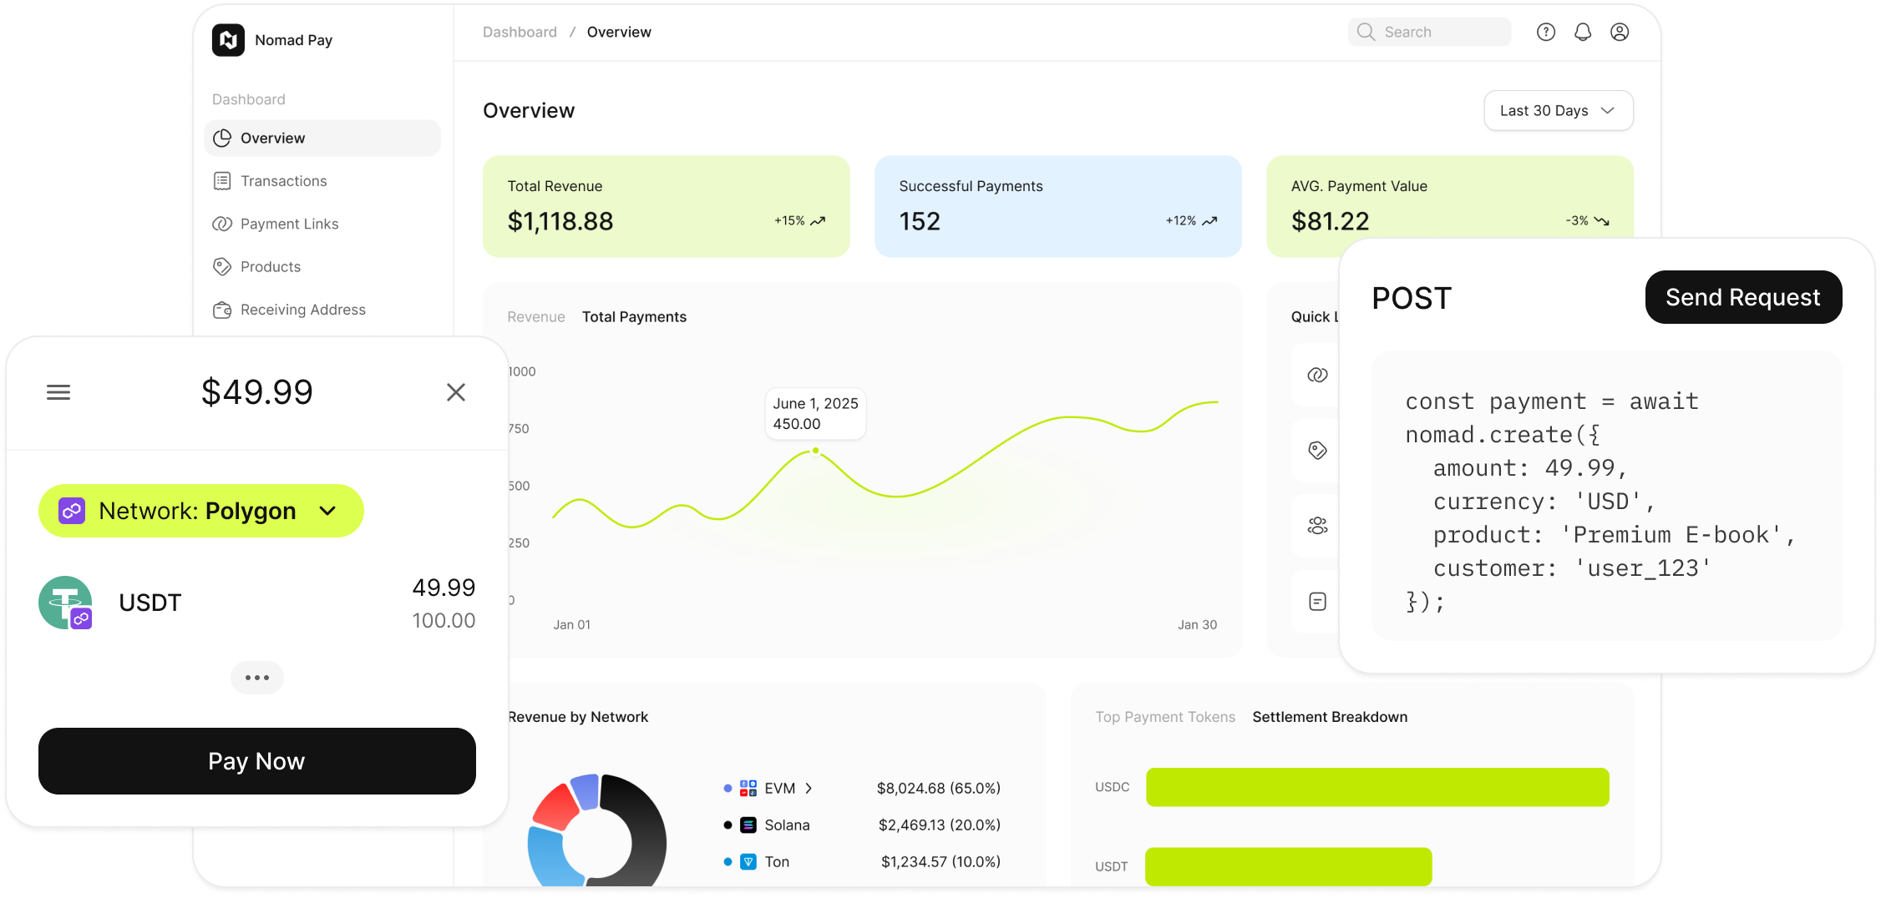Click the notification bell icon
The image size is (1881, 898).
1583,32
